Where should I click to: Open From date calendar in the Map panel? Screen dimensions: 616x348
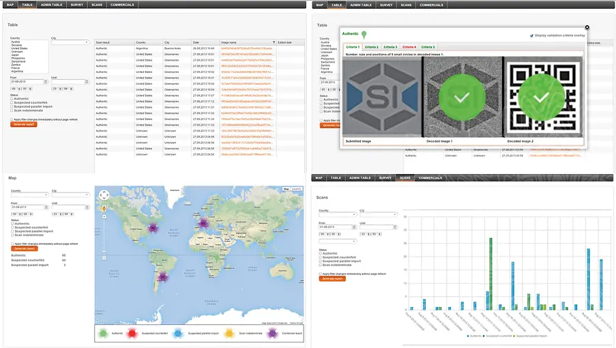point(46,207)
